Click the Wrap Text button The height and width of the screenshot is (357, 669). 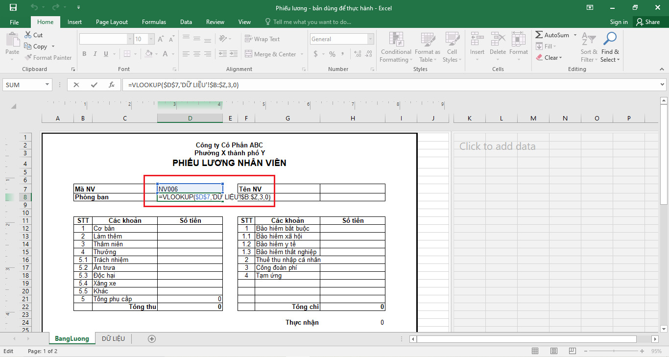pyautogui.click(x=262, y=39)
